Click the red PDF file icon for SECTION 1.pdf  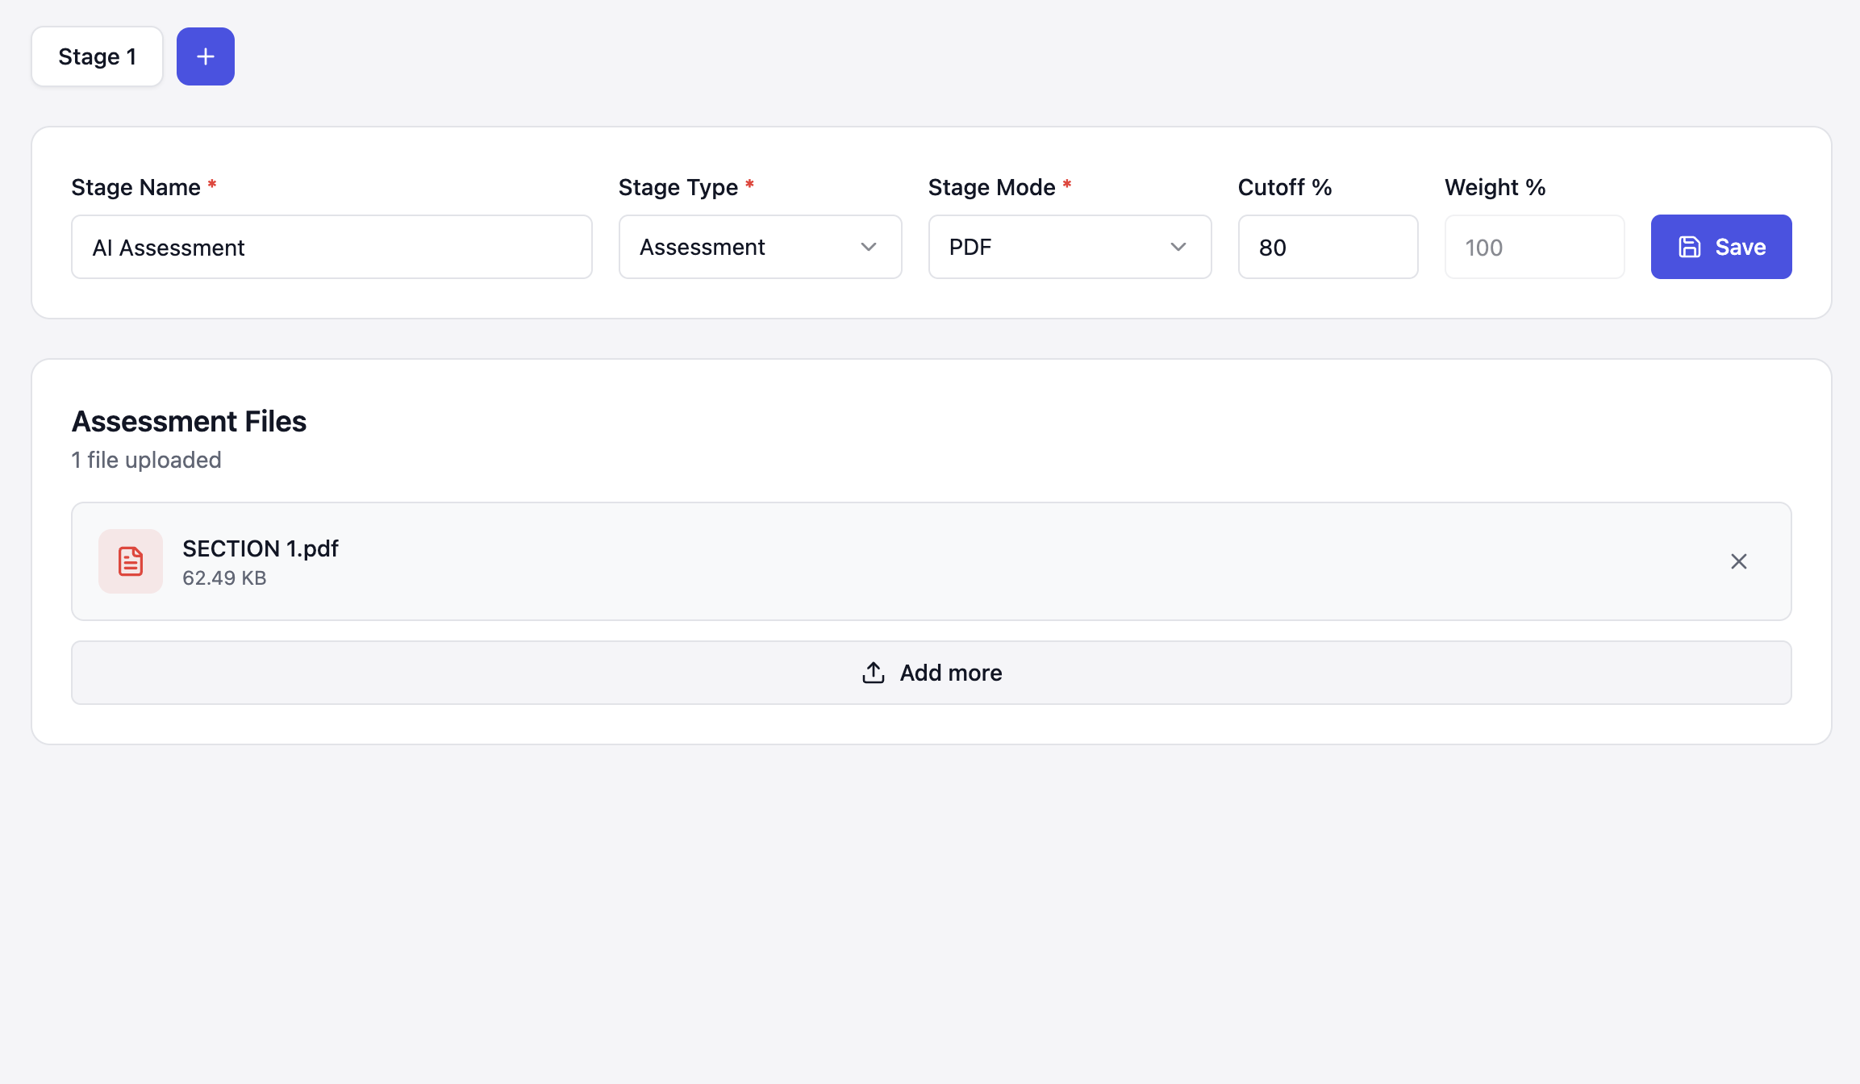click(130, 561)
